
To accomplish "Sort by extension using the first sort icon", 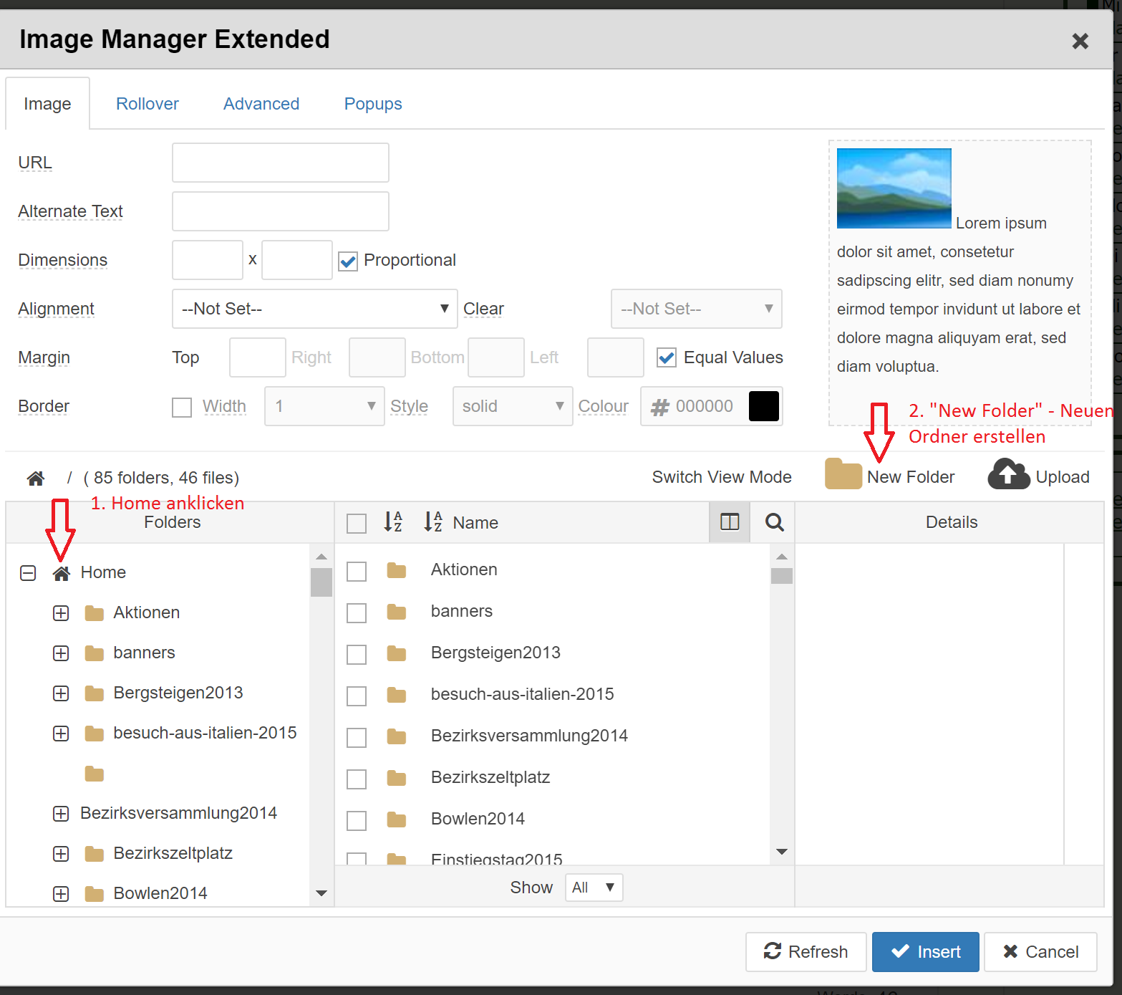I will coord(393,522).
